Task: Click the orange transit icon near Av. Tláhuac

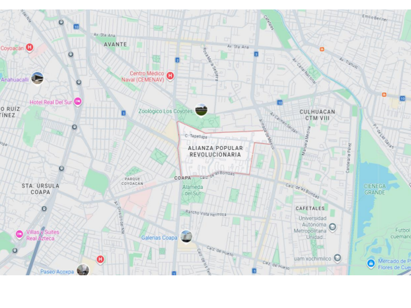Action: 322,49
